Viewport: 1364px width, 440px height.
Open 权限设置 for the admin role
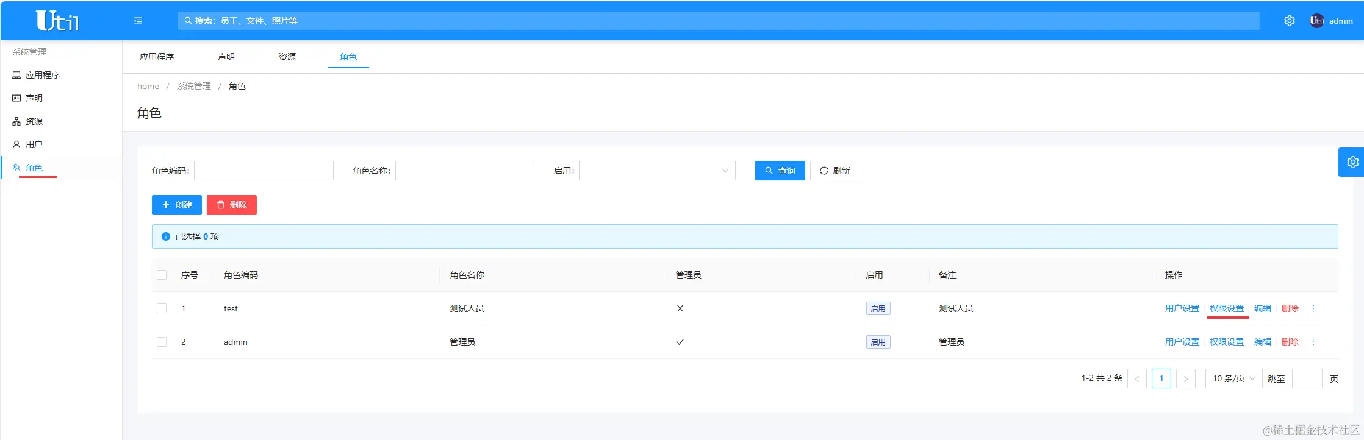[1227, 342]
